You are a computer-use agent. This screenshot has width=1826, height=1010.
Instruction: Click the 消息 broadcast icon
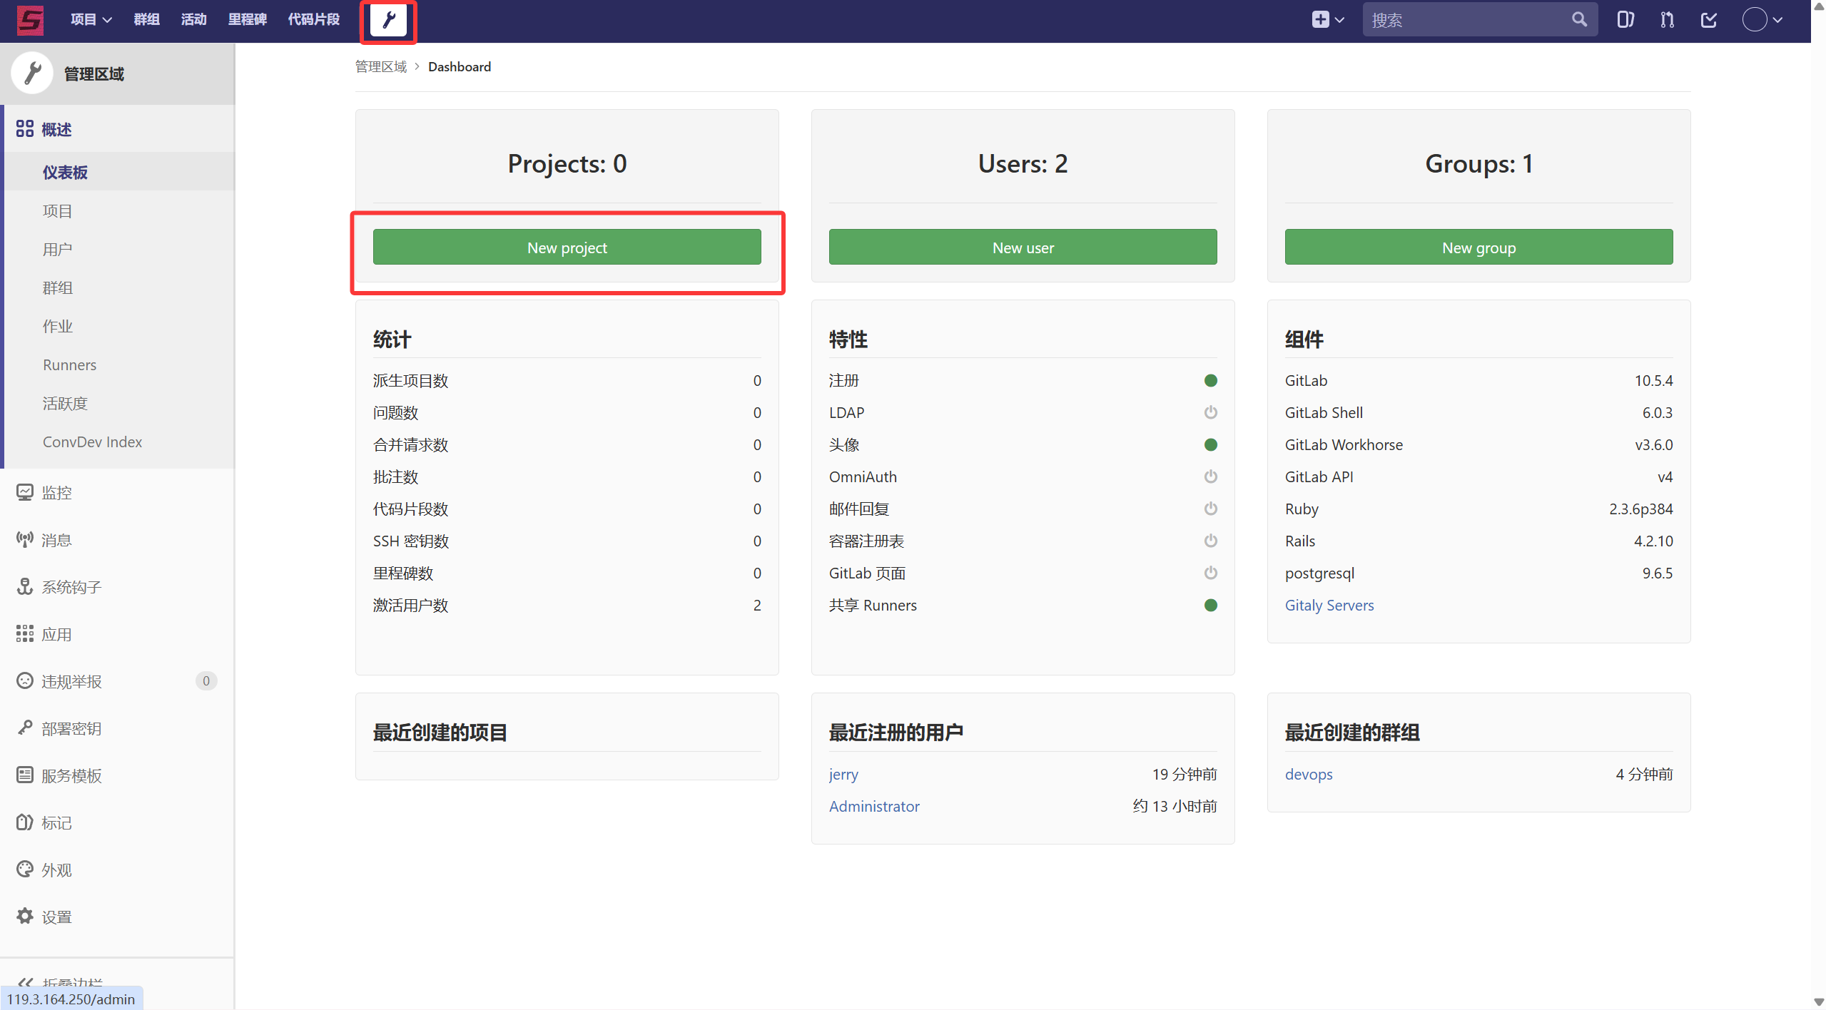[x=25, y=539]
